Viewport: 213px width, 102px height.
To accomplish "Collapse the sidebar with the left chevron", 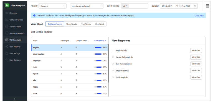I will tap(15, 99).
